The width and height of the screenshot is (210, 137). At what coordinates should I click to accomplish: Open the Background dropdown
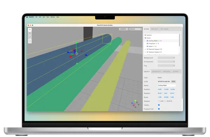166,58
